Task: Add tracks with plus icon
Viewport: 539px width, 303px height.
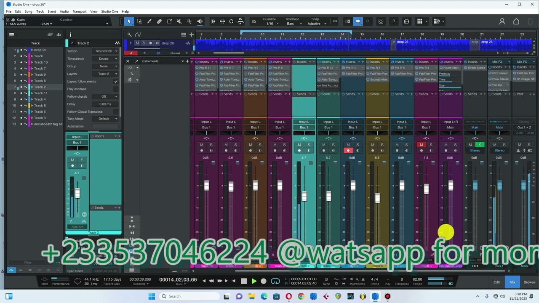Action: [192, 35]
